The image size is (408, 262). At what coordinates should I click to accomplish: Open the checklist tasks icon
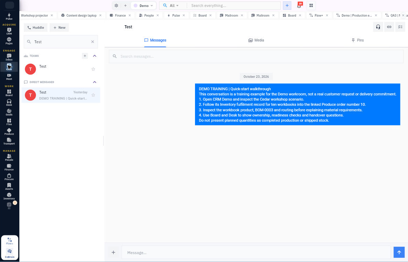(400, 27)
